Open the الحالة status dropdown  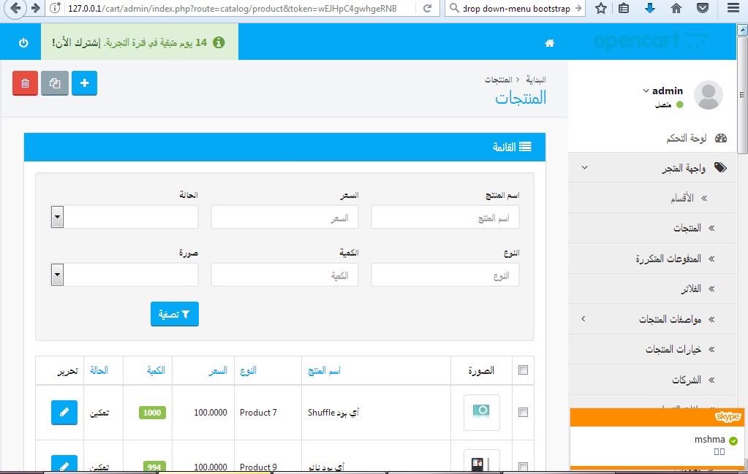57,217
